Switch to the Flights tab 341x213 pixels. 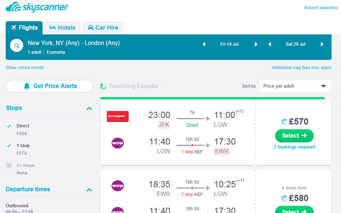(24, 28)
